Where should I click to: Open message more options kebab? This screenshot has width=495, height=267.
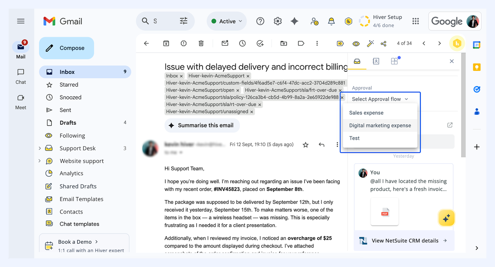pos(337,145)
